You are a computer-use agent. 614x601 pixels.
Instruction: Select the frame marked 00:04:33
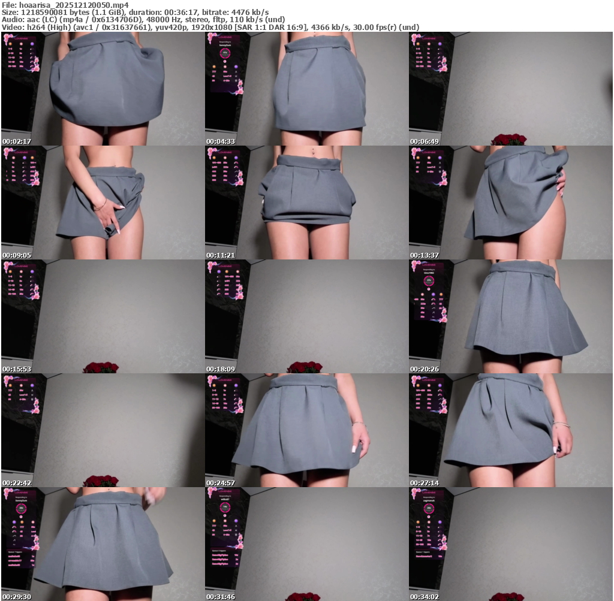(x=306, y=89)
